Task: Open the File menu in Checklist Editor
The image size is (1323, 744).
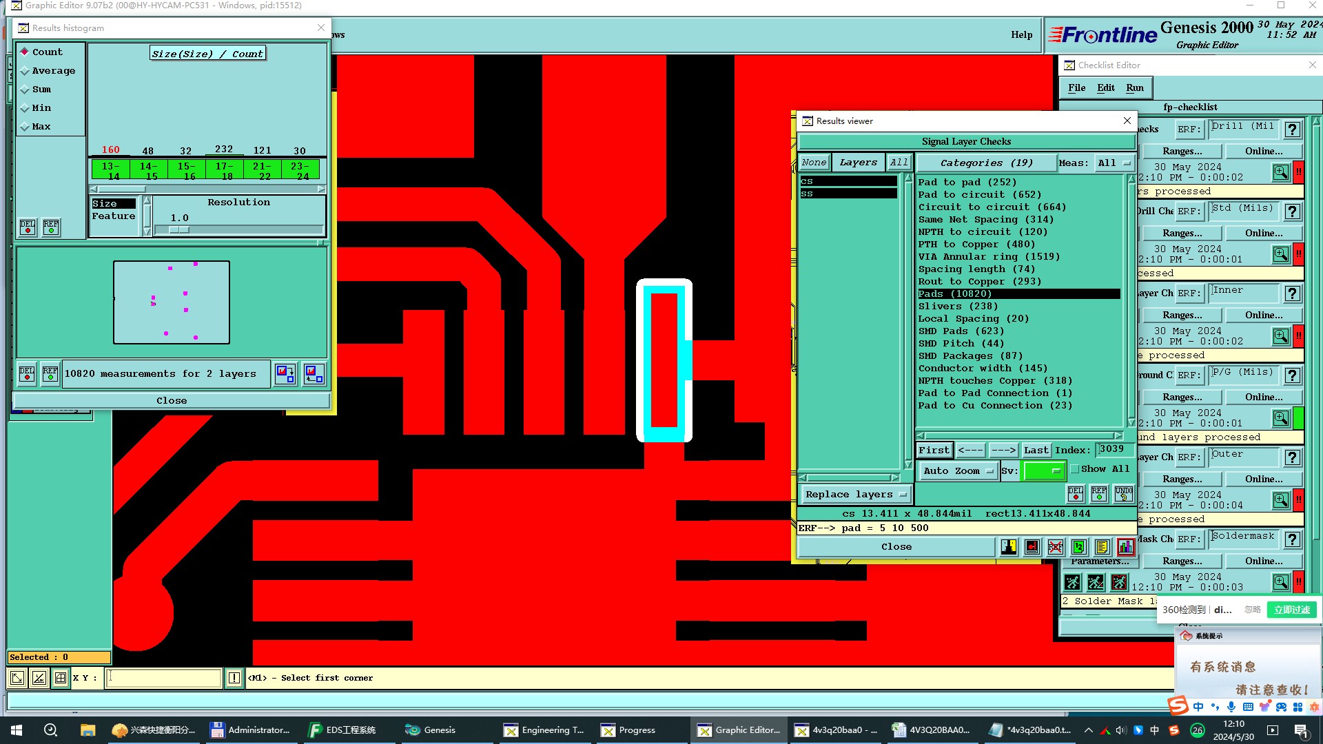Action: coord(1076,88)
